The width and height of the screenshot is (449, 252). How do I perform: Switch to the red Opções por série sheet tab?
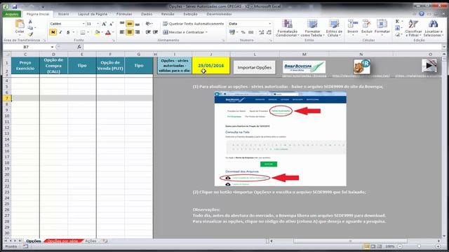(62, 241)
